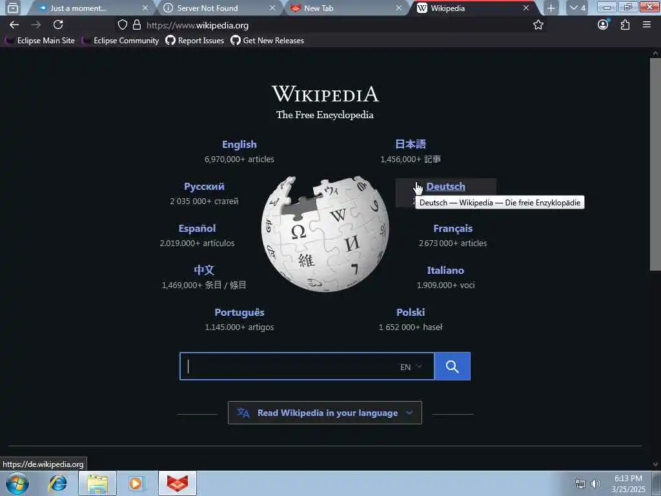Open the Get New Releases bookmark
661x496 pixels.
(x=267, y=41)
